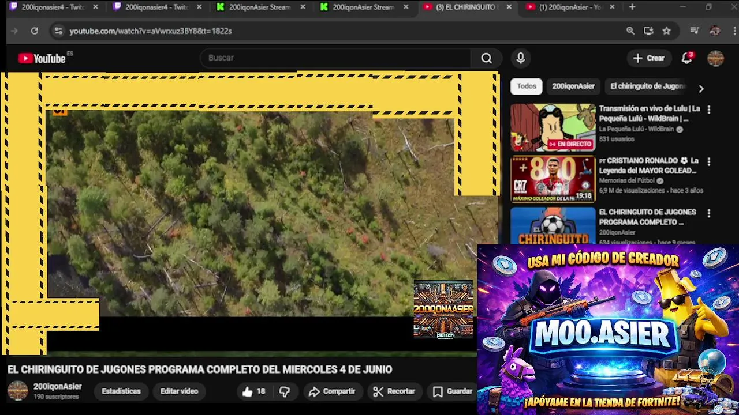The width and height of the screenshot is (739, 415).
Task: Select the Todos filter chip
Action: point(527,86)
